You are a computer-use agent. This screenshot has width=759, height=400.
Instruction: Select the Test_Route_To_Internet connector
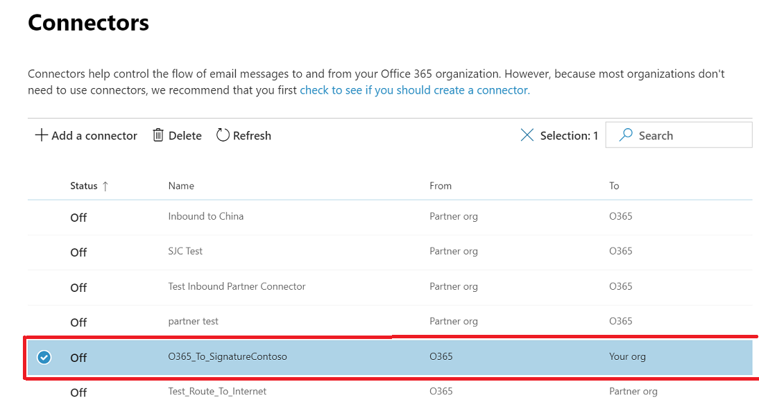[217, 392]
